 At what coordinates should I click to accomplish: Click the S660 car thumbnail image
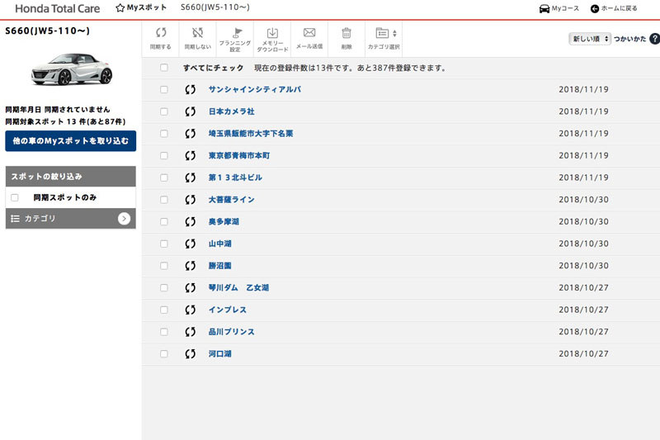72,69
